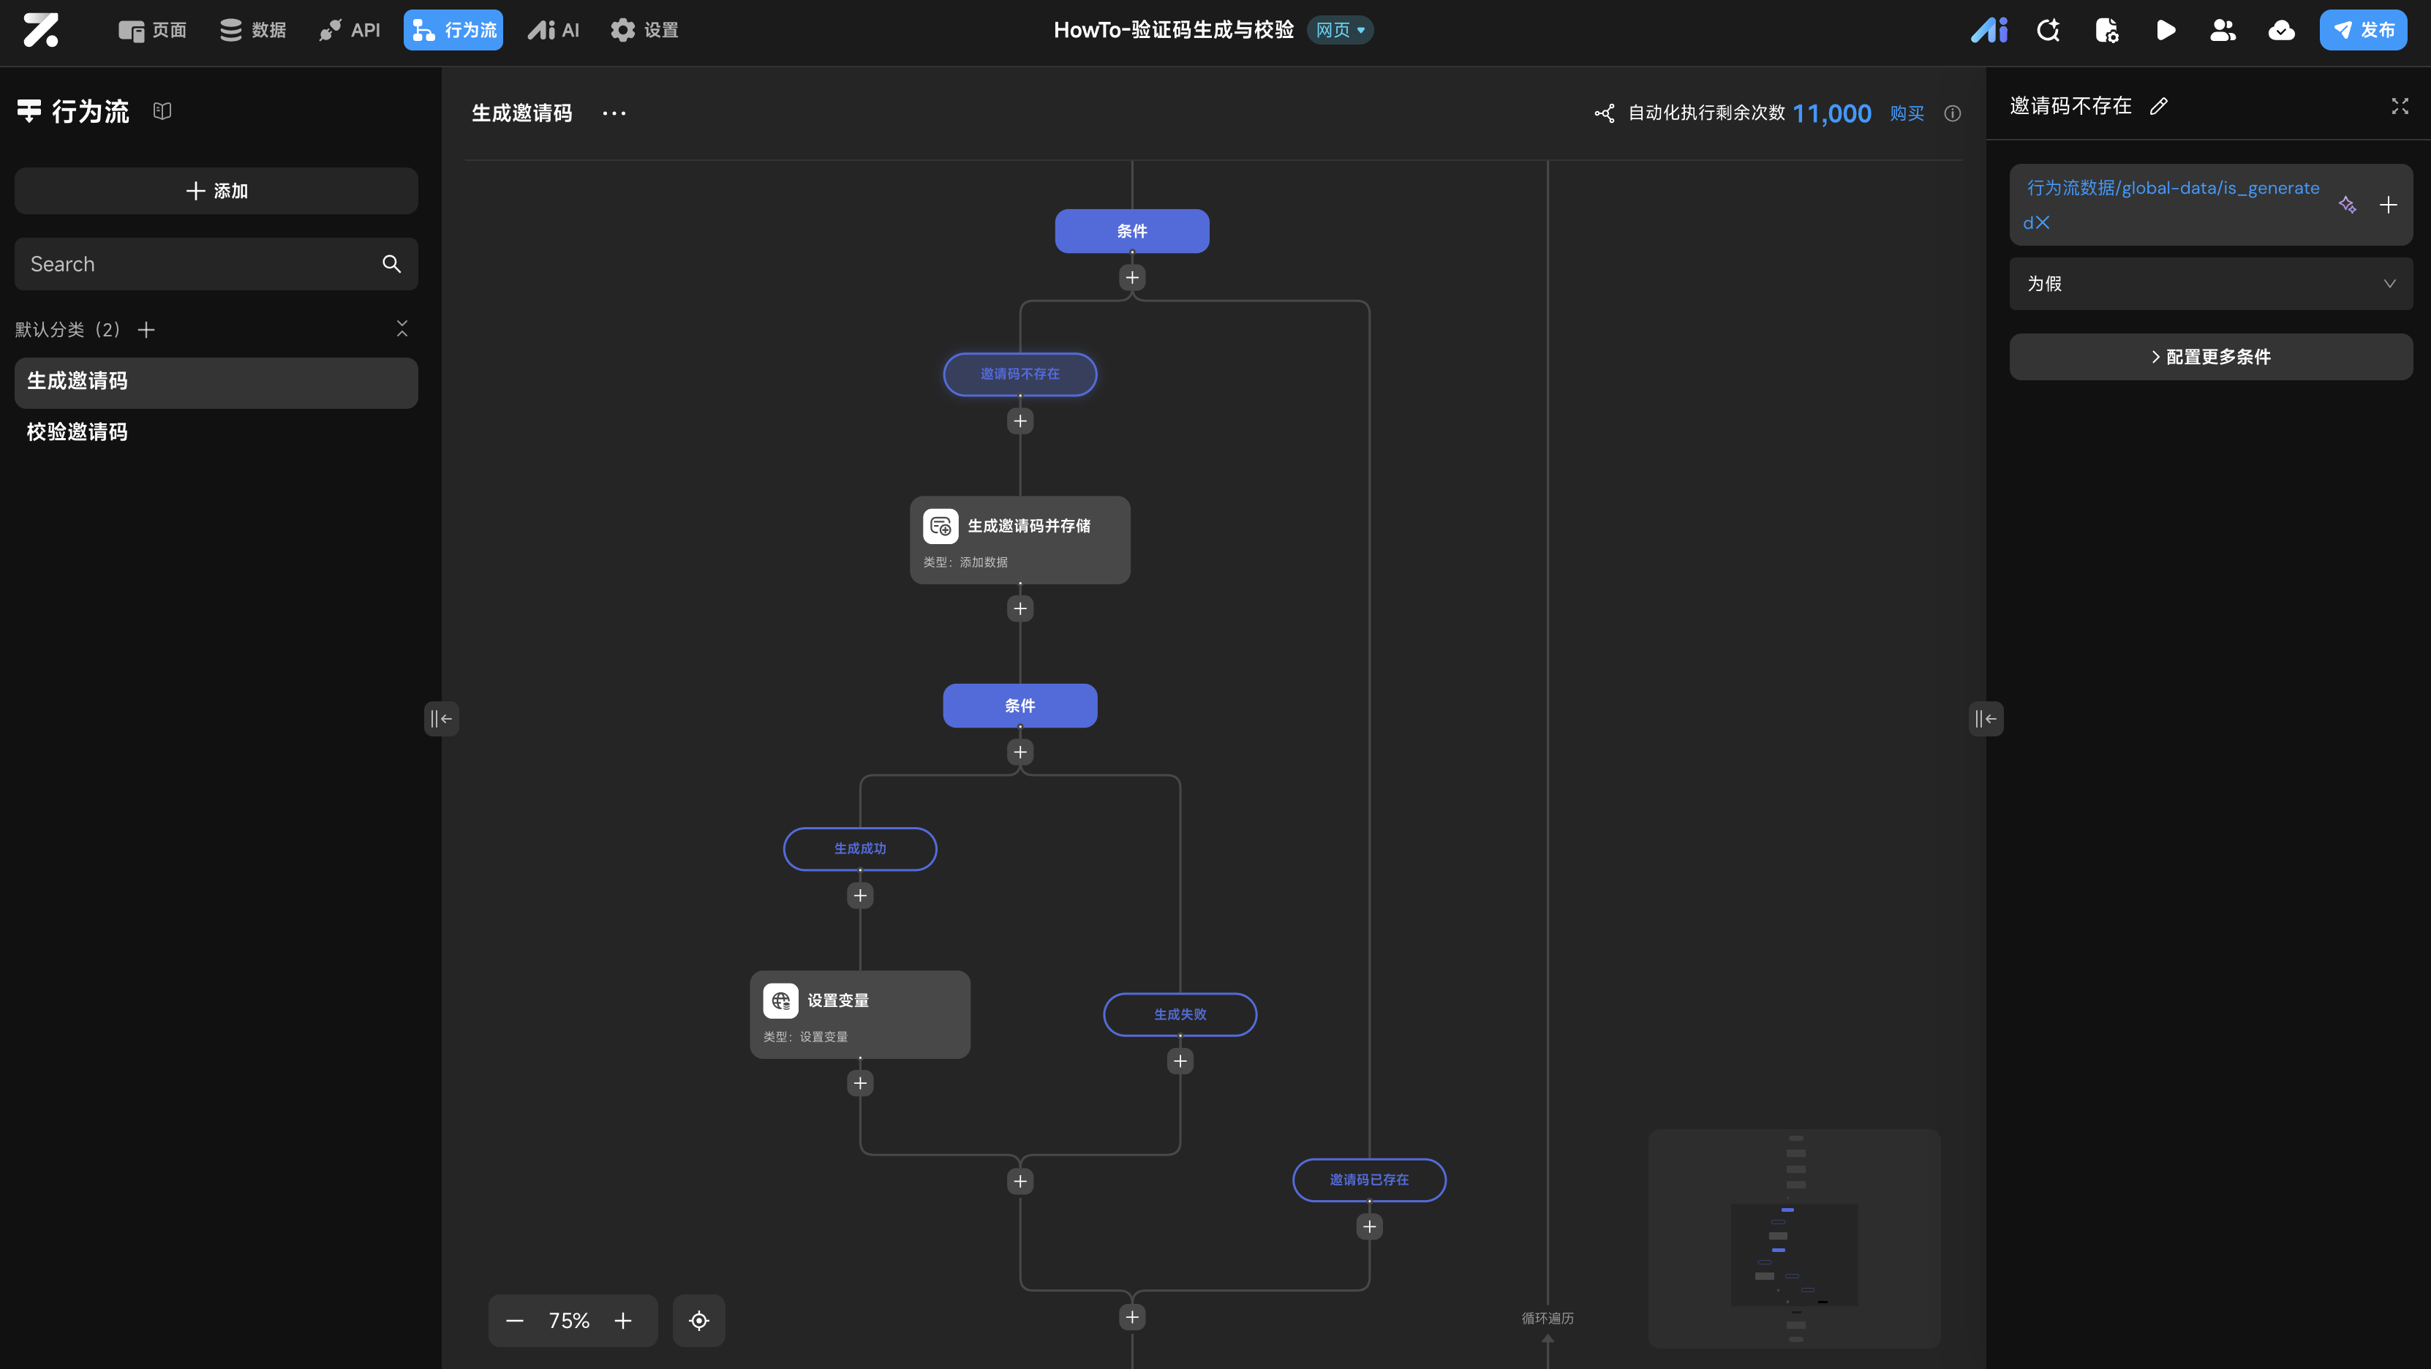The image size is (2431, 1369).
Task: Click the 购买 link
Action: (1907, 113)
